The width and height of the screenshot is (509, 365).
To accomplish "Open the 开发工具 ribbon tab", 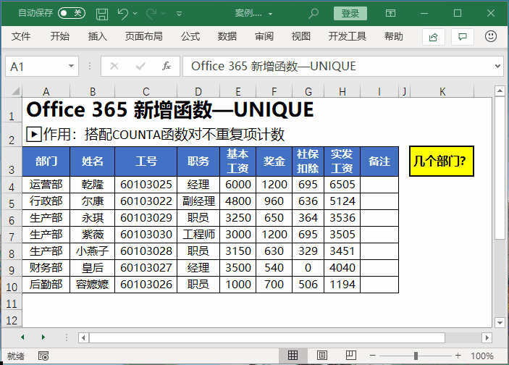I will 347,37.
